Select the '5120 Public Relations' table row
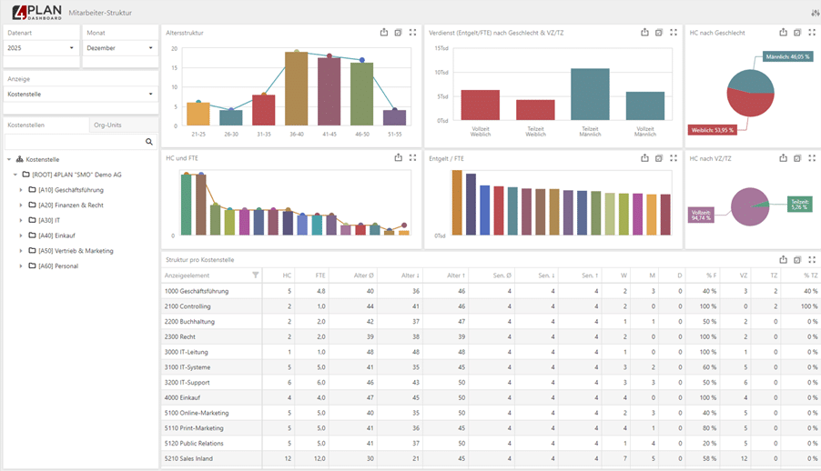 click(x=491, y=443)
